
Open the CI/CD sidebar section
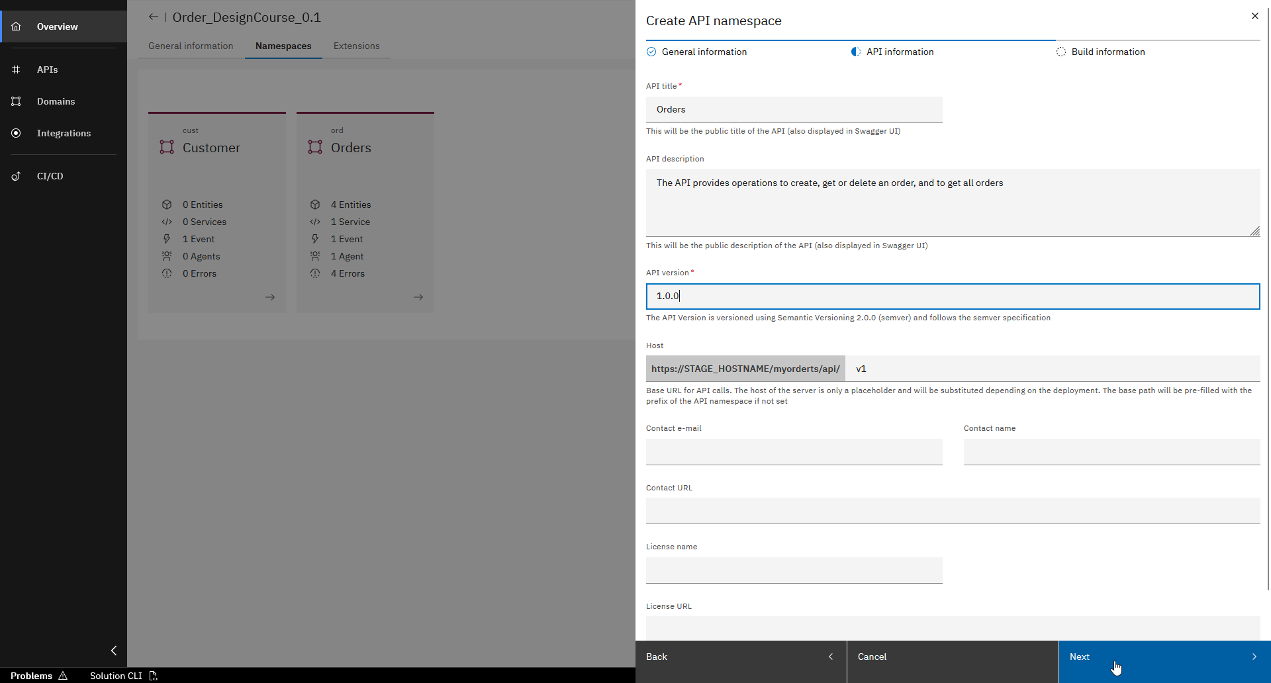[x=16, y=176]
